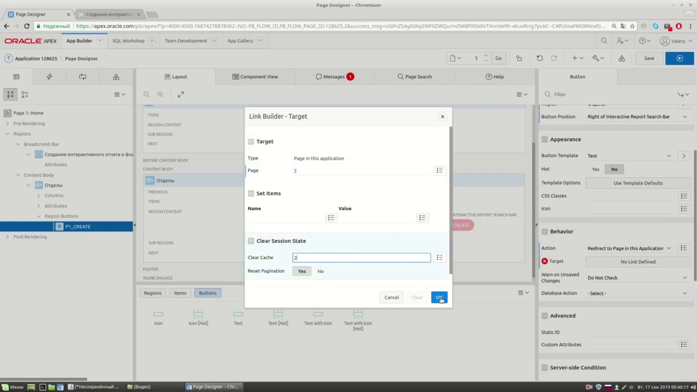
Task: Open Warn on Unsaved Changes dropdown
Action: click(638, 278)
